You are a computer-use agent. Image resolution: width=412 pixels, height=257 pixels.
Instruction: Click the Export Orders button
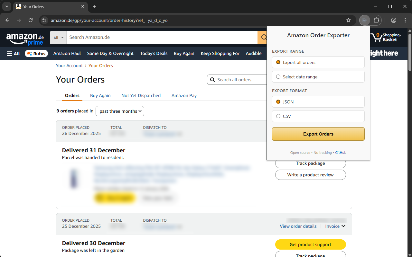(318, 134)
